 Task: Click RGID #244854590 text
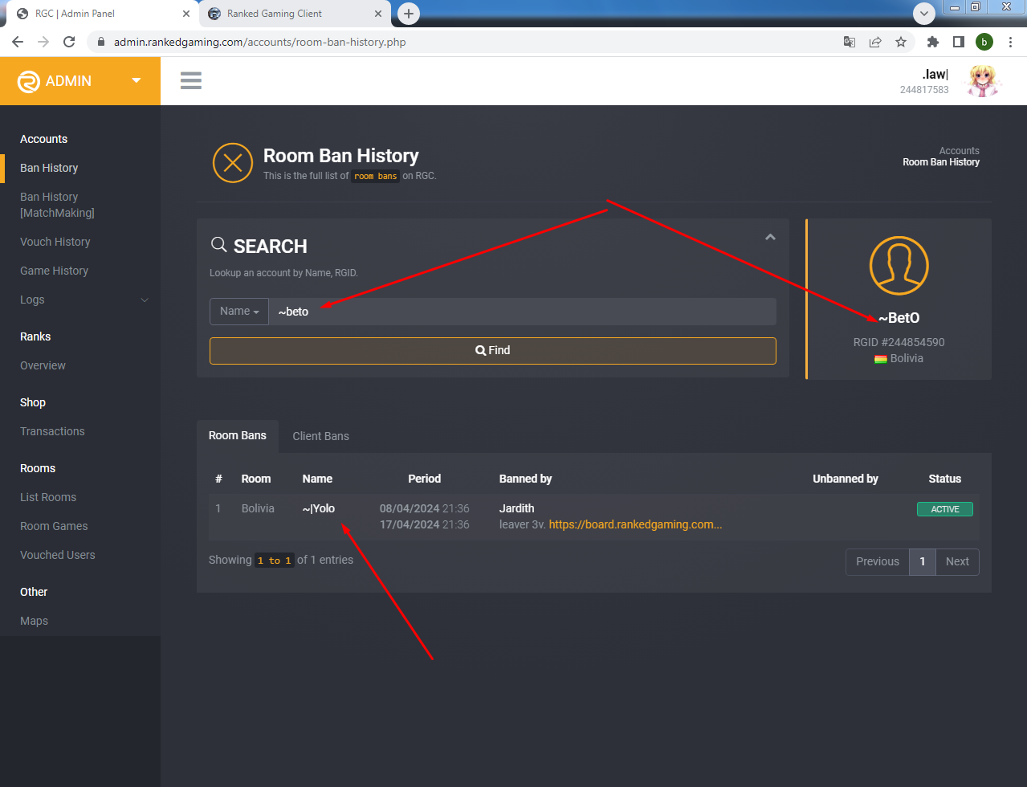coord(899,342)
